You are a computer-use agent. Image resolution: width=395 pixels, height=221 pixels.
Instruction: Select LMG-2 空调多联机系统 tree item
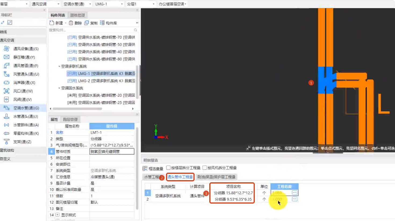(x=101, y=81)
